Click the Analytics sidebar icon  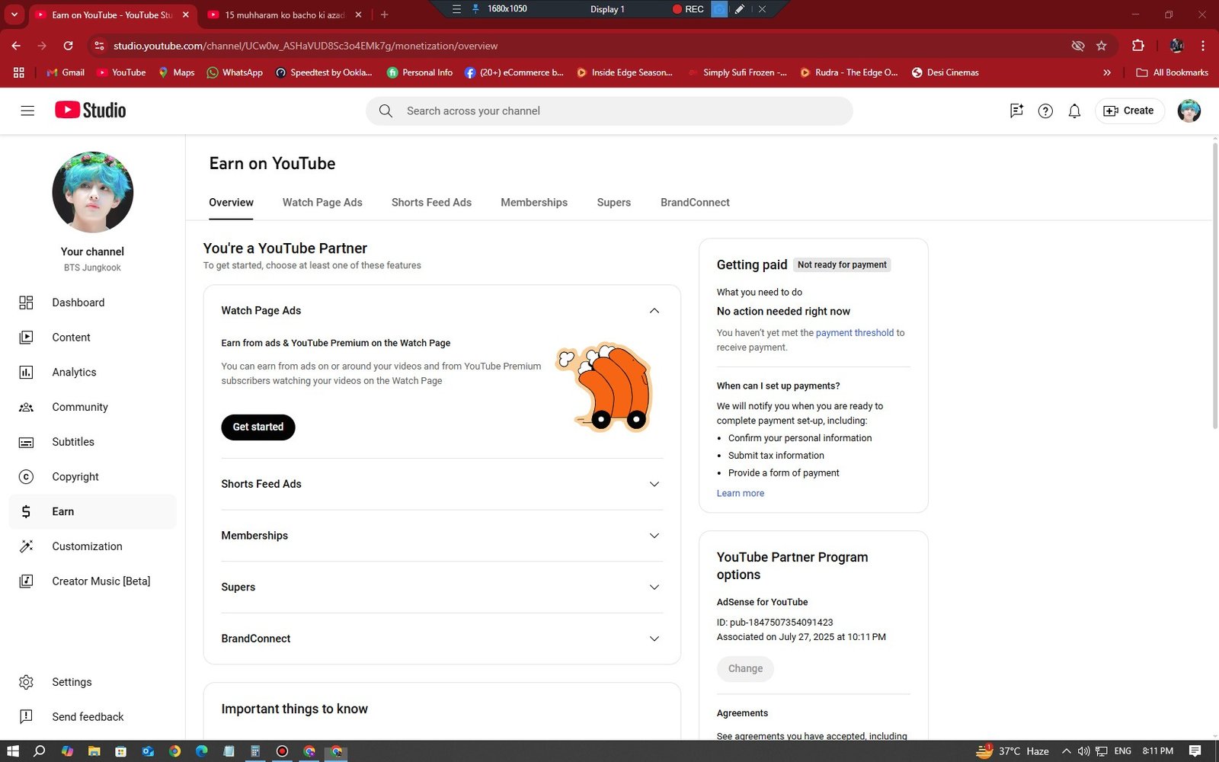pos(26,372)
